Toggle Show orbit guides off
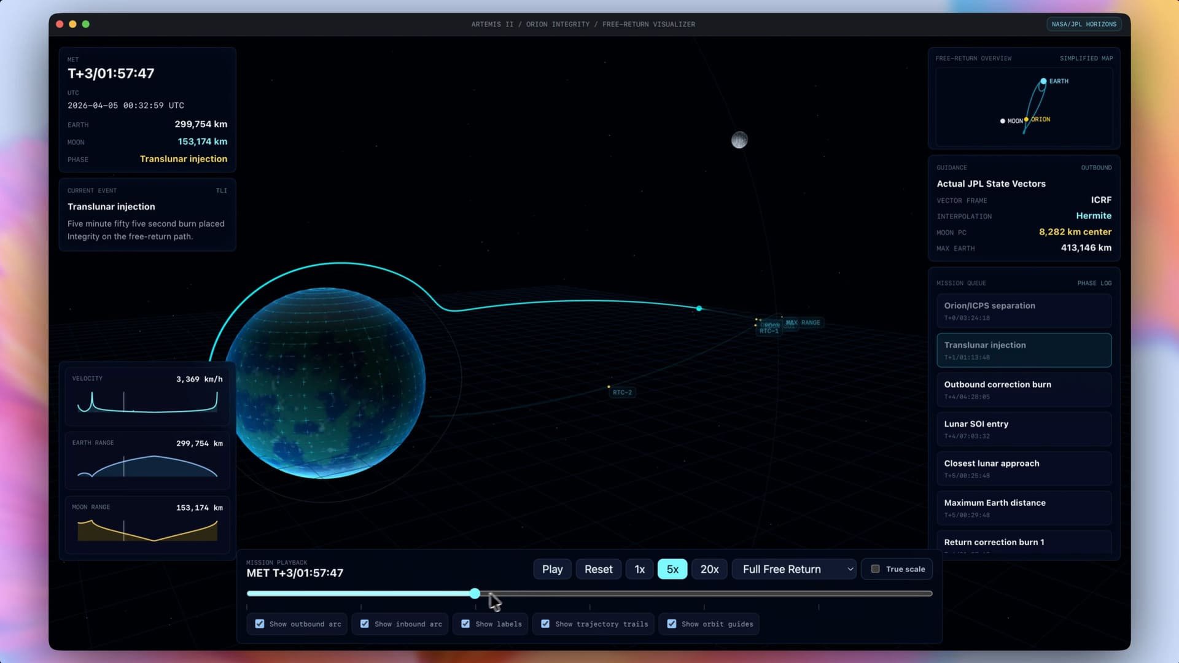Screen dimensions: 1179x663 coord(671,623)
